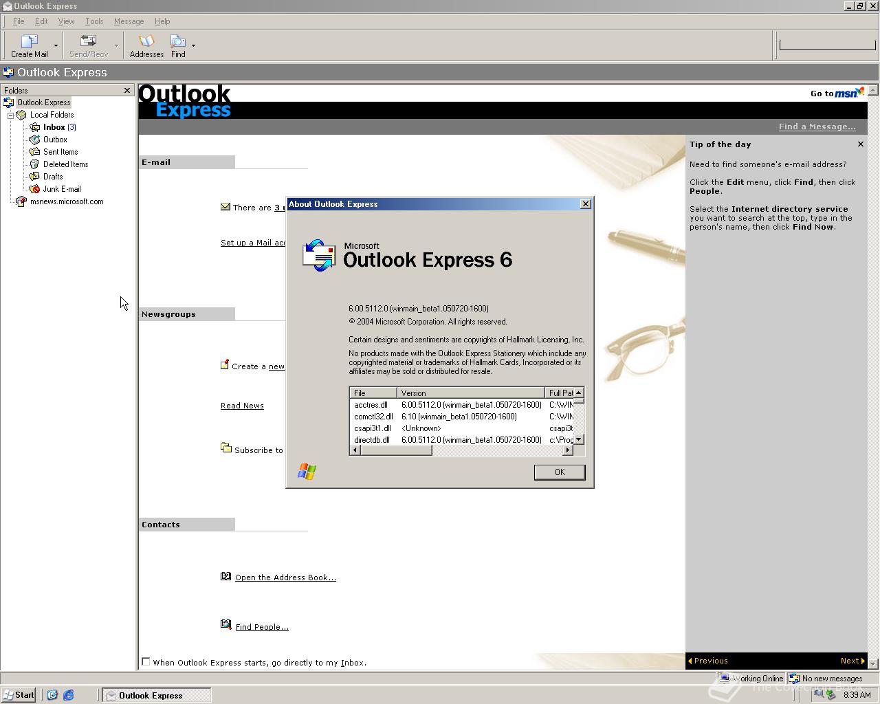Screen dimensions: 880x704
Task: Close the Folders pane
Action: click(127, 90)
